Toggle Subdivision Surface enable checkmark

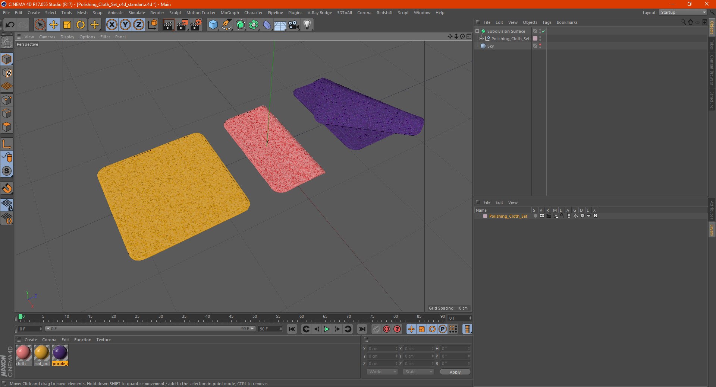[x=544, y=31]
